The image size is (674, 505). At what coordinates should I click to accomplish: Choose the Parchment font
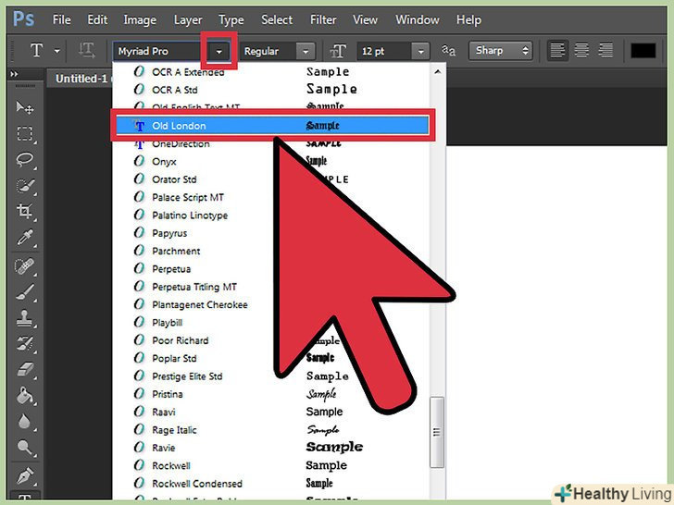(272, 252)
